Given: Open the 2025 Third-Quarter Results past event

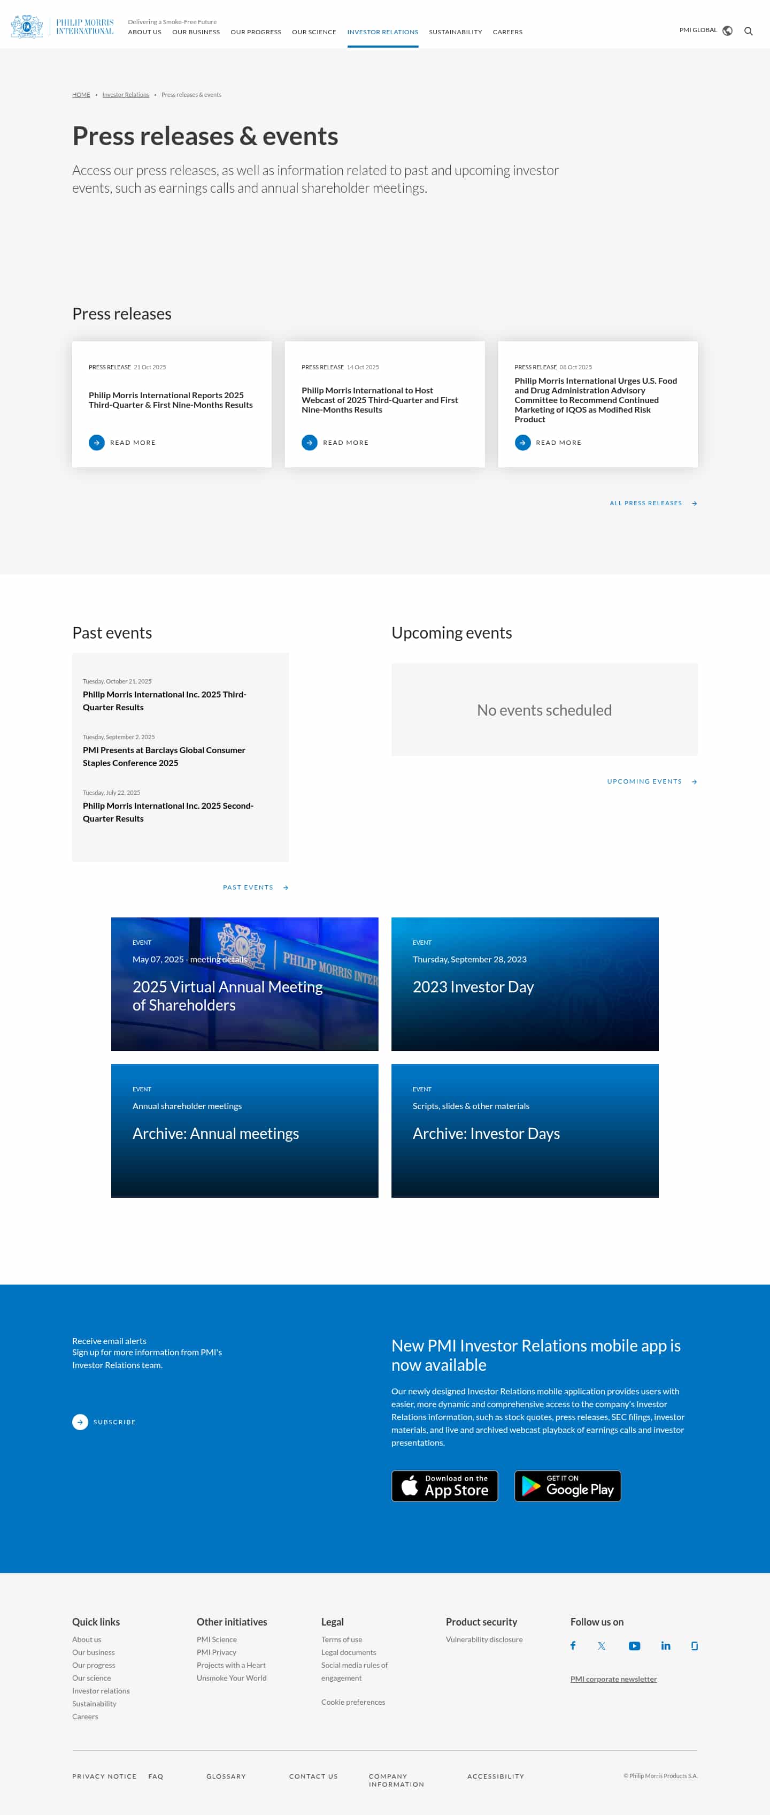Looking at the screenshot, I should click(x=165, y=701).
